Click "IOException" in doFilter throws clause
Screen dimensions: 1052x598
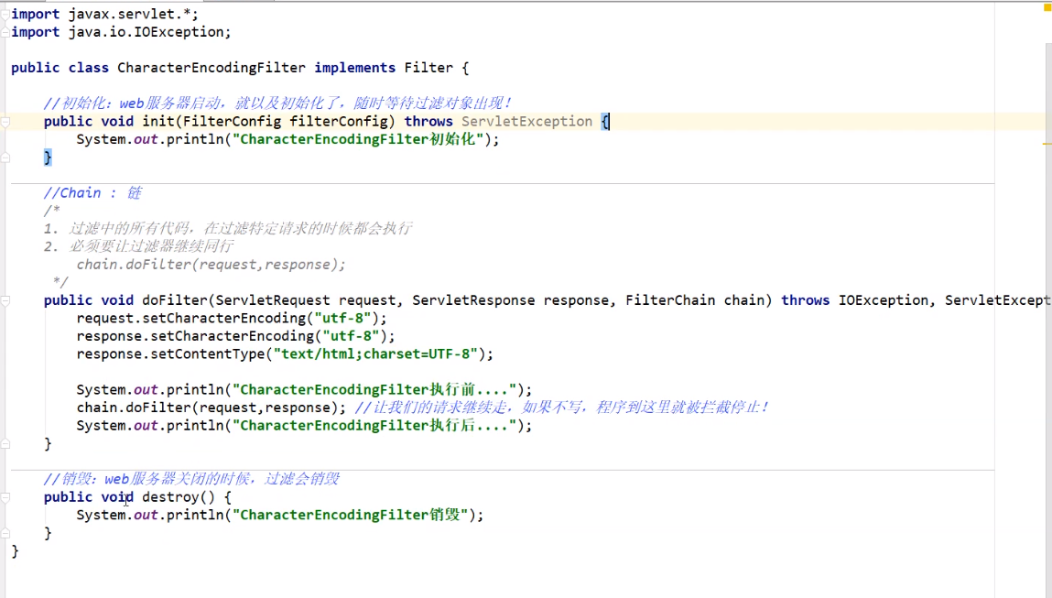(883, 300)
